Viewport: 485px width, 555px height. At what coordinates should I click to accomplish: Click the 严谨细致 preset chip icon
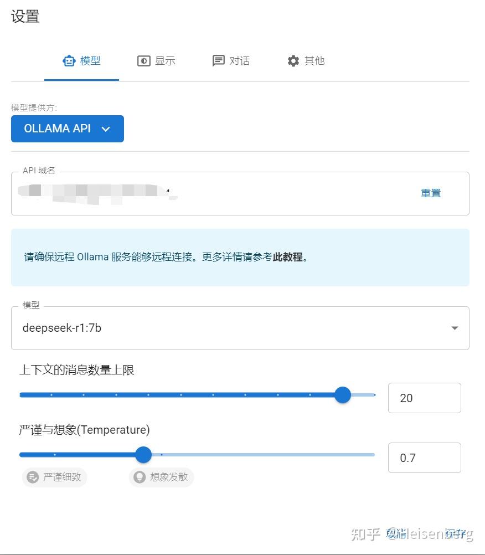click(x=33, y=477)
